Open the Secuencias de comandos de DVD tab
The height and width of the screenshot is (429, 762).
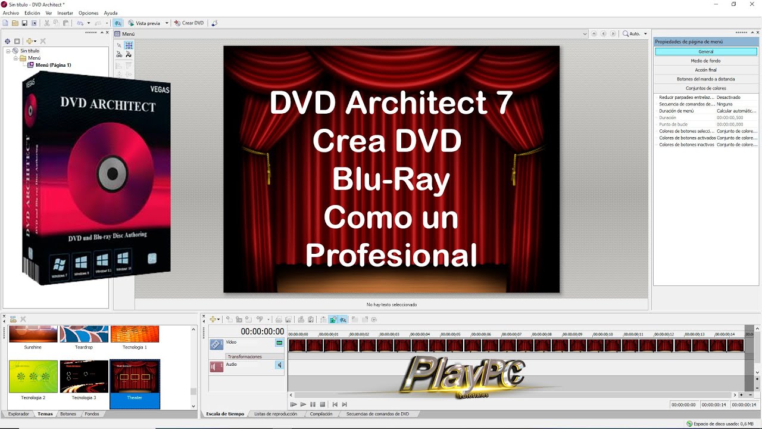(377, 414)
